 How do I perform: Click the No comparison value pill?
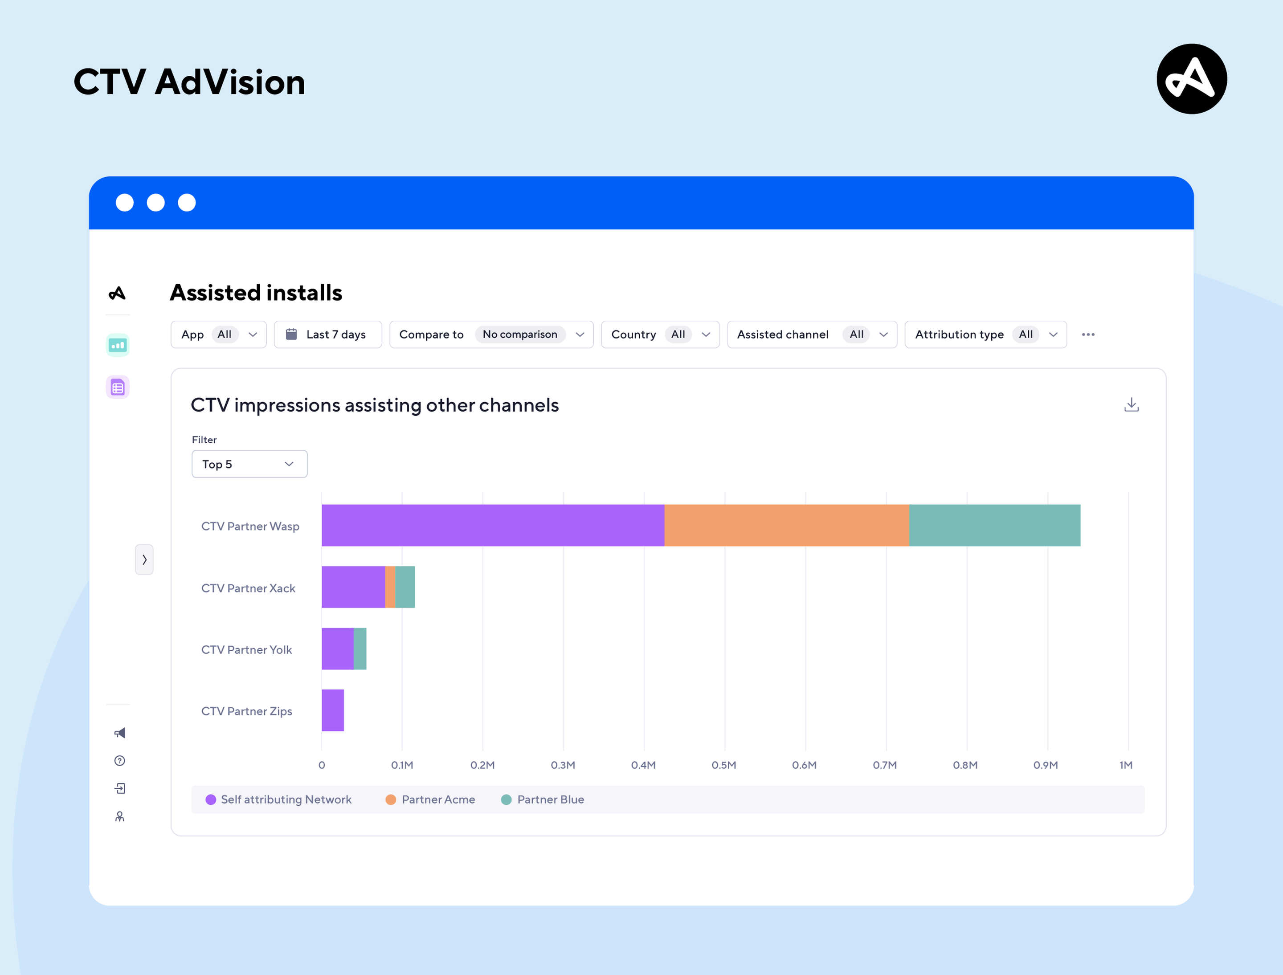tap(520, 335)
